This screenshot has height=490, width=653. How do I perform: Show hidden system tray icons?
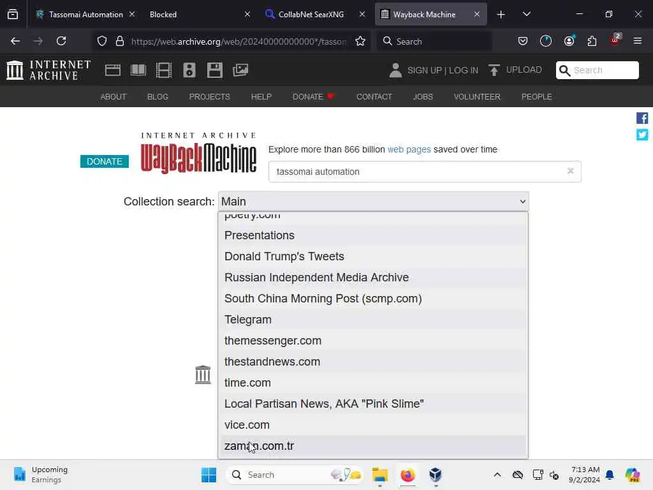(x=497, y=475)
